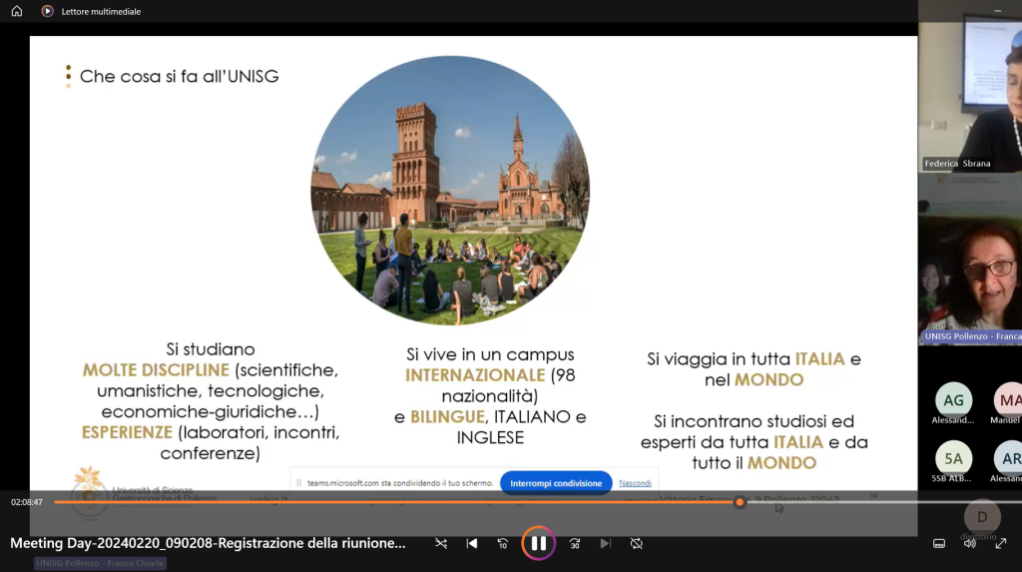
Task: Click the ESPERIENZE highlighted text
Action: 127,432
